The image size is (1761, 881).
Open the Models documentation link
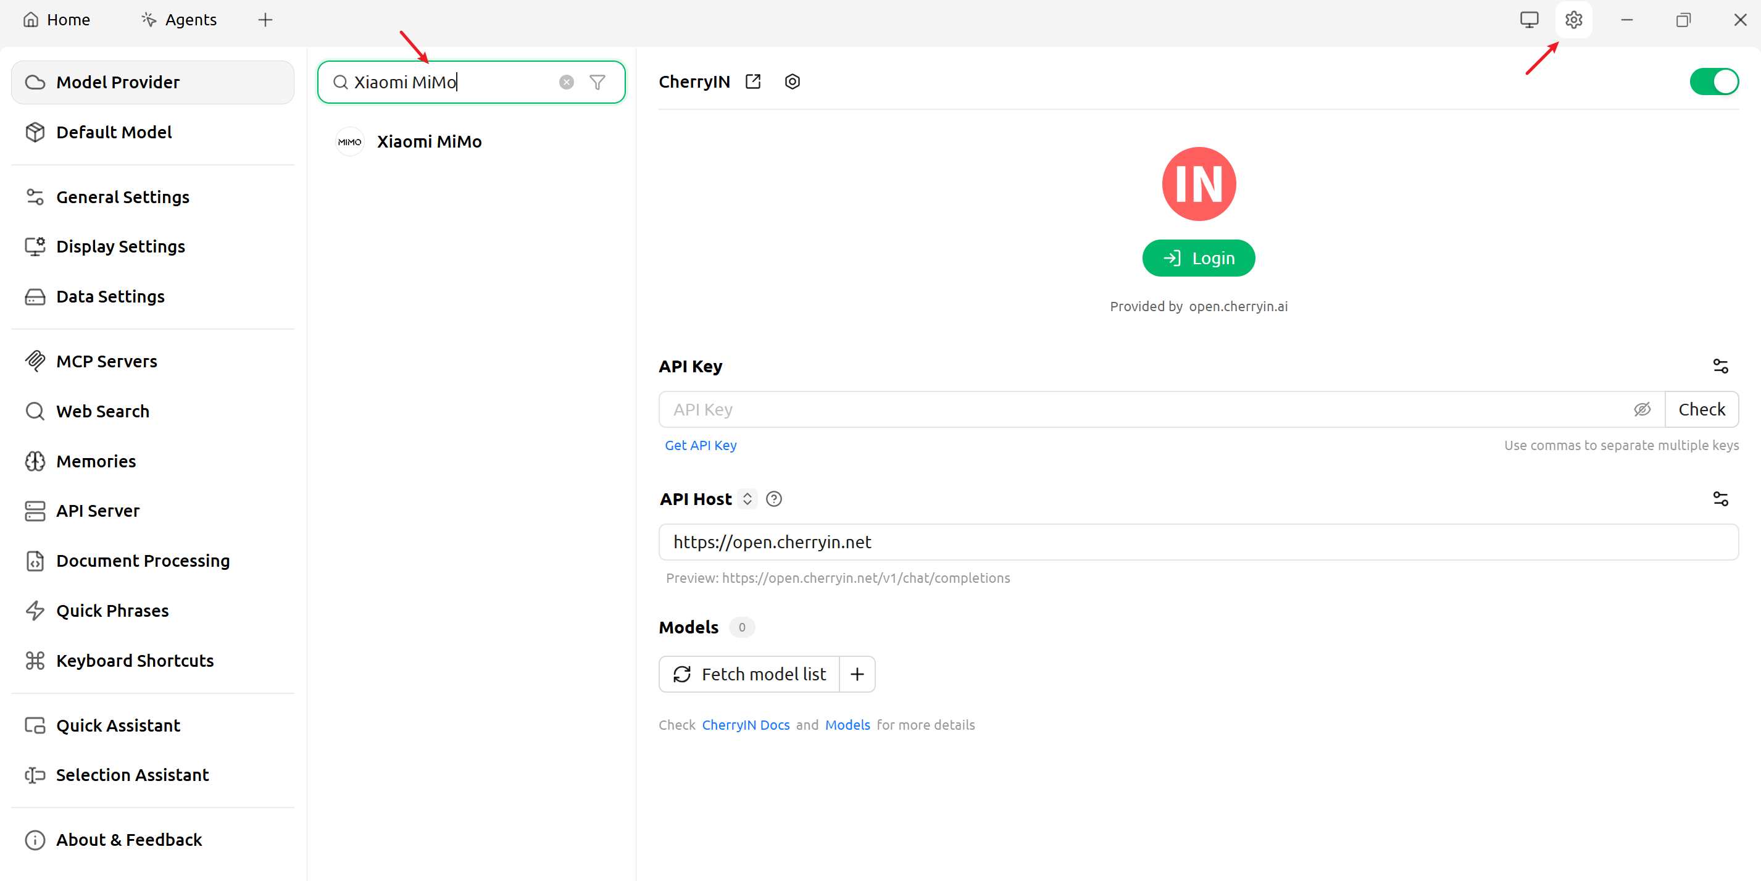[847, 725]
